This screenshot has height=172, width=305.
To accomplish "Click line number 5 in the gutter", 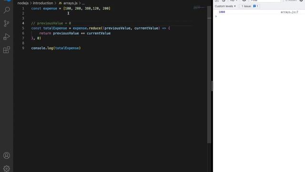I will [23, 28].
